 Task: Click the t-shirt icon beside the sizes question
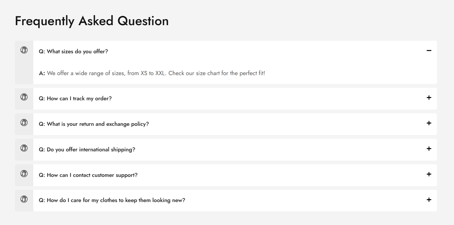click(24, 49)
